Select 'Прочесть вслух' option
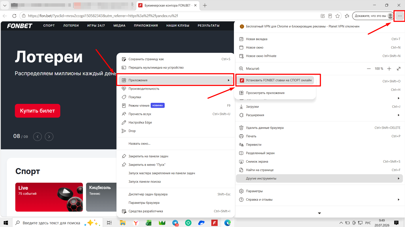Screen dimensions: 405x227 (x=176, y=114)
